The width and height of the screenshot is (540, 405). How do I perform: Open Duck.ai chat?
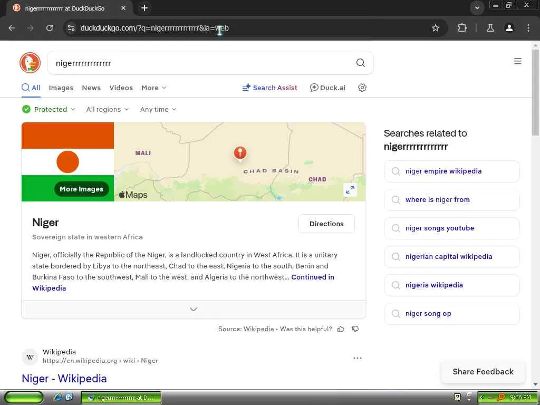point(327,88)
